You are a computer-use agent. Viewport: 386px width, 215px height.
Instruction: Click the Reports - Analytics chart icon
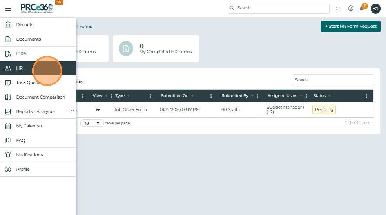click(x=8, y=111)
